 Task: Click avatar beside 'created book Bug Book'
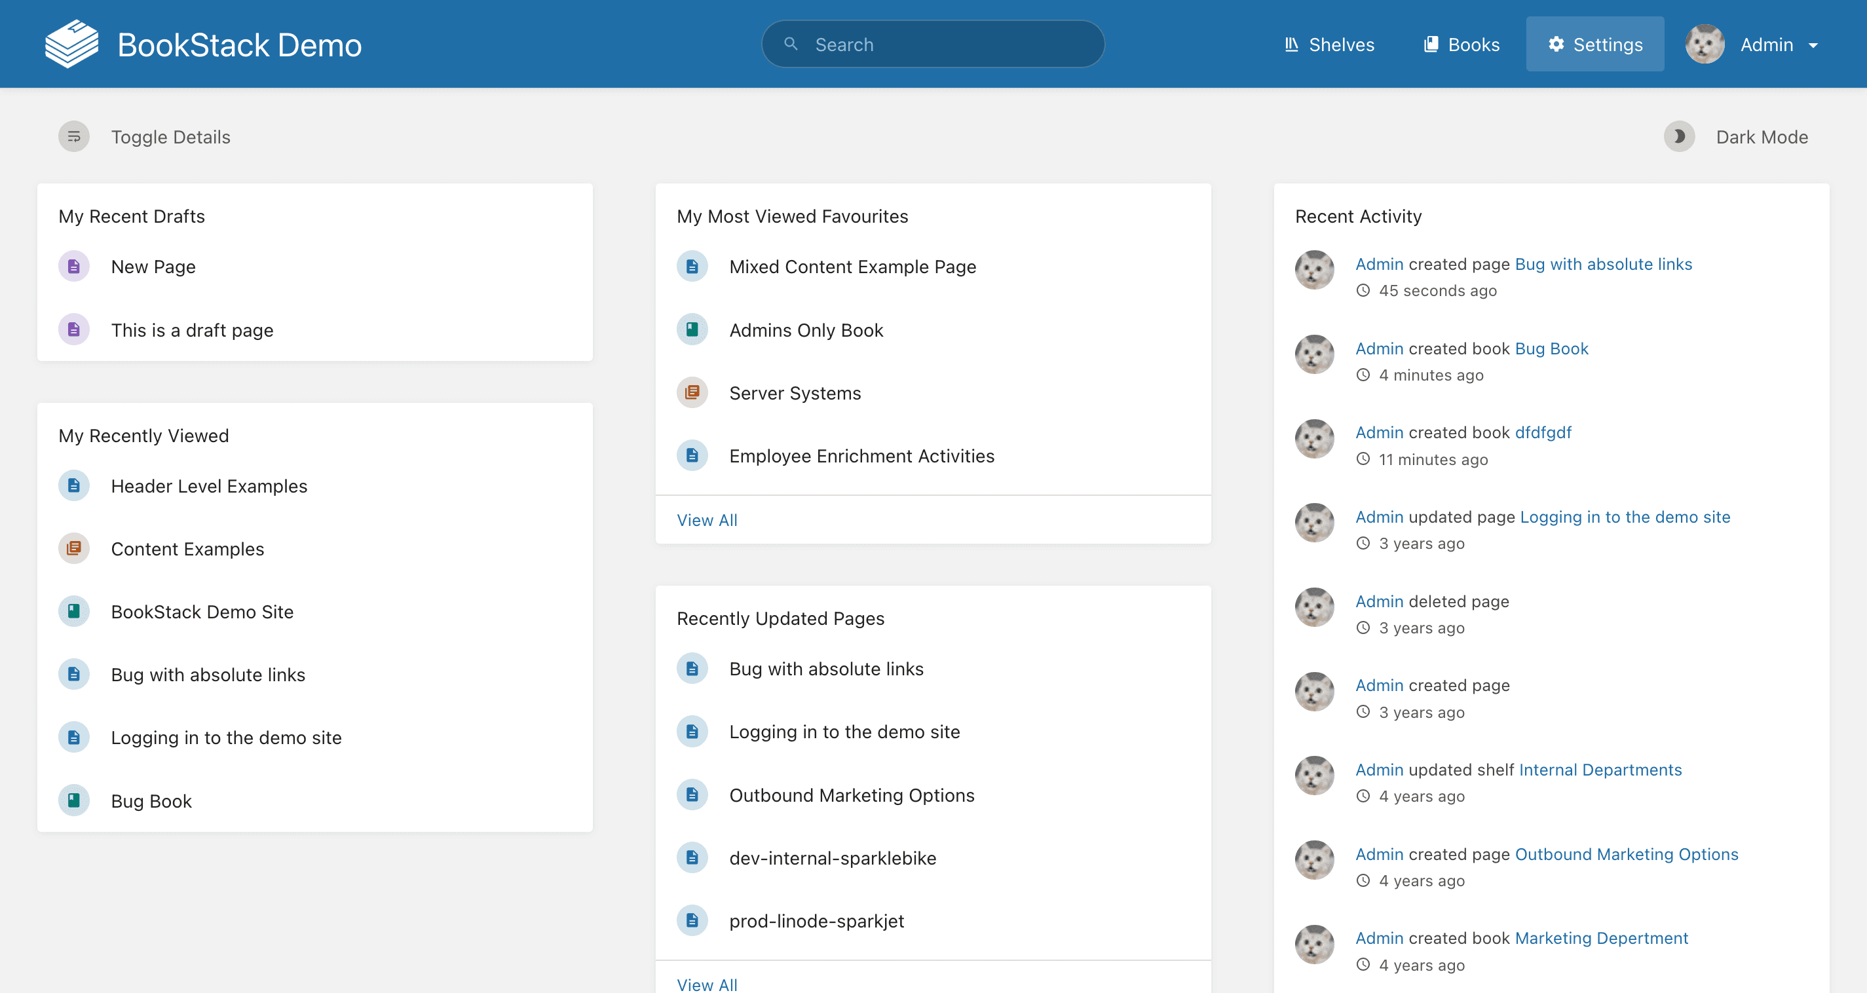[1315, 354]
